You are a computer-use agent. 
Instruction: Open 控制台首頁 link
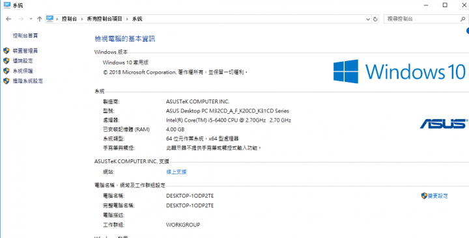click(x=25, y=36)
